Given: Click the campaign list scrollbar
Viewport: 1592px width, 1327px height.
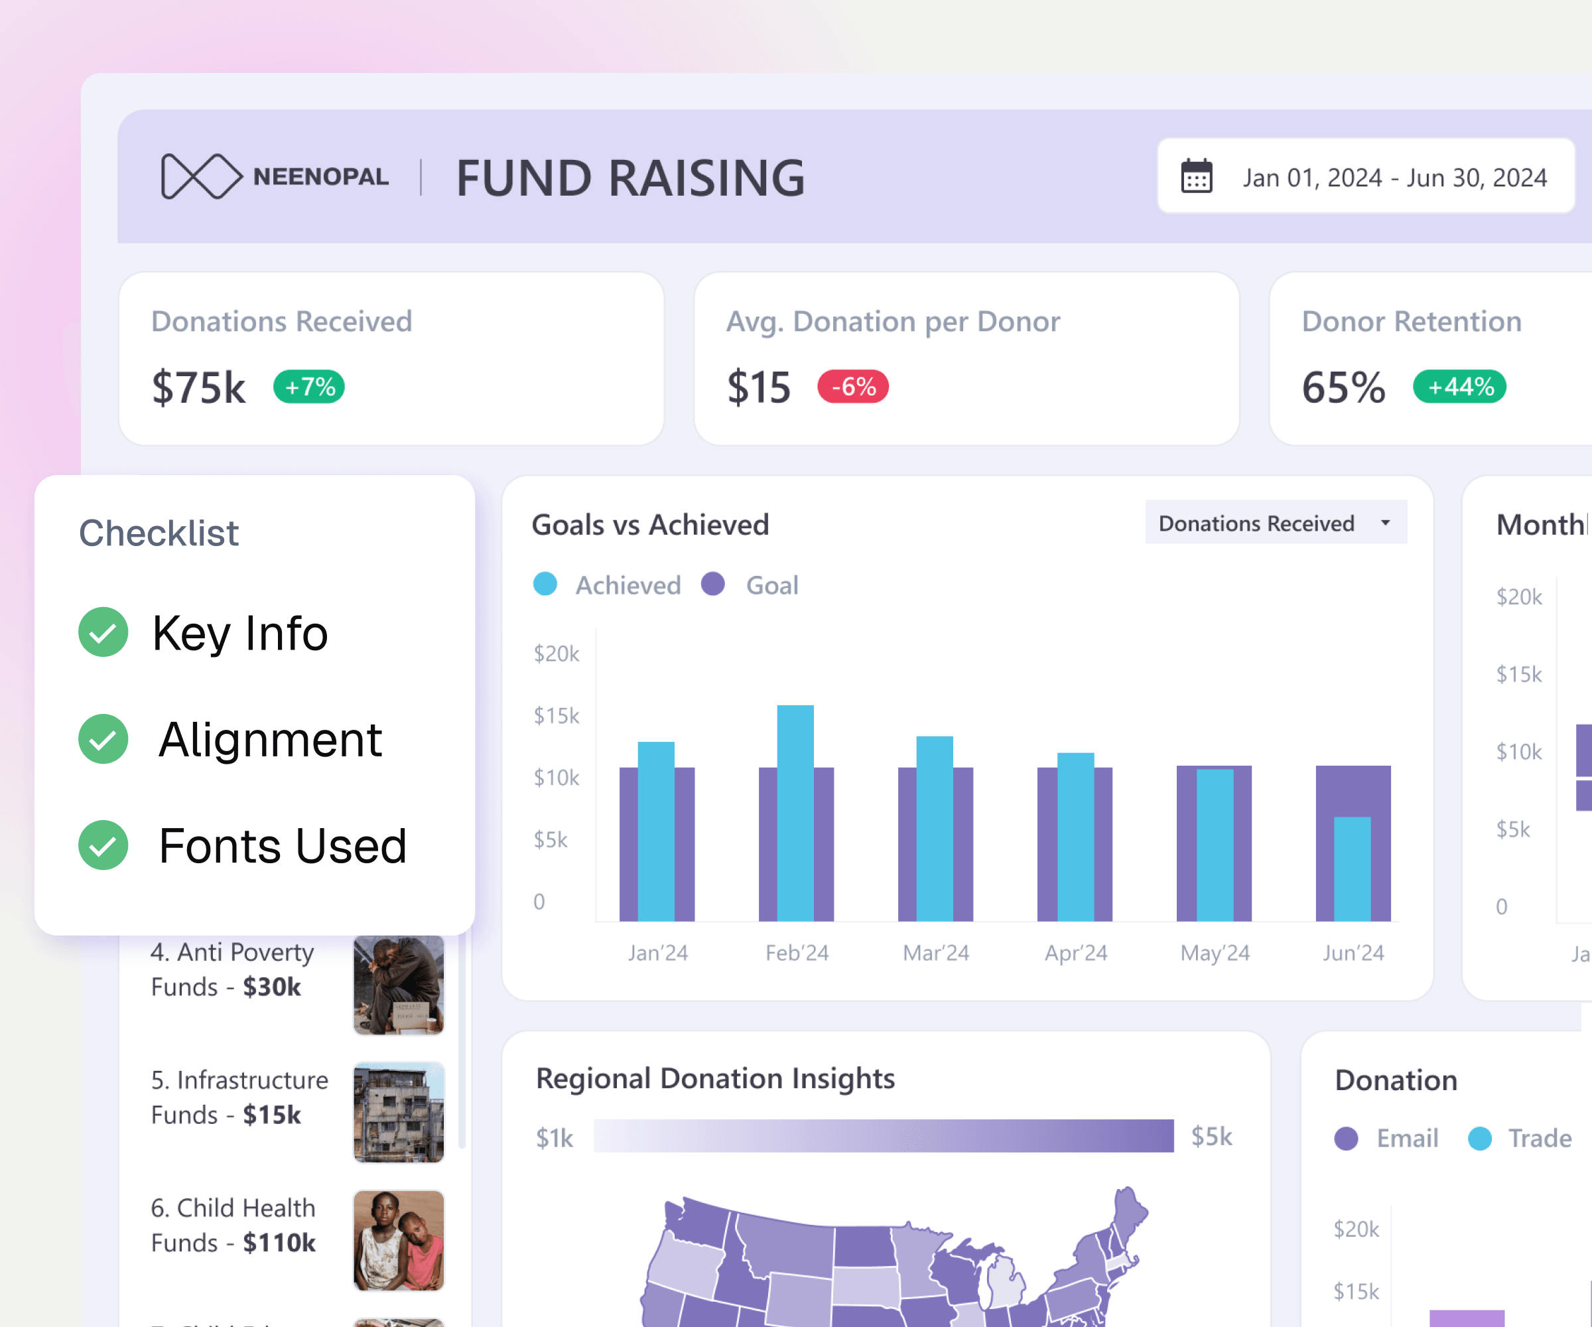Looking at the screenshot, I should tap(462, 1042).
